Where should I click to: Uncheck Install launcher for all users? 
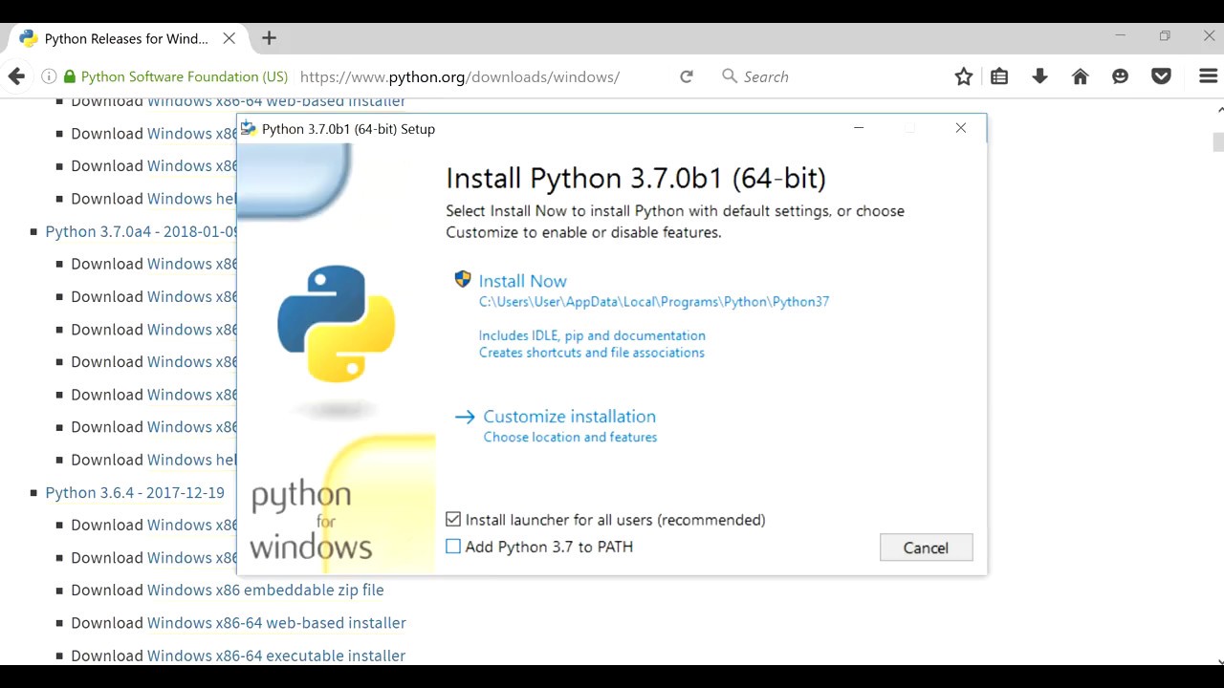tap(453, 520)
